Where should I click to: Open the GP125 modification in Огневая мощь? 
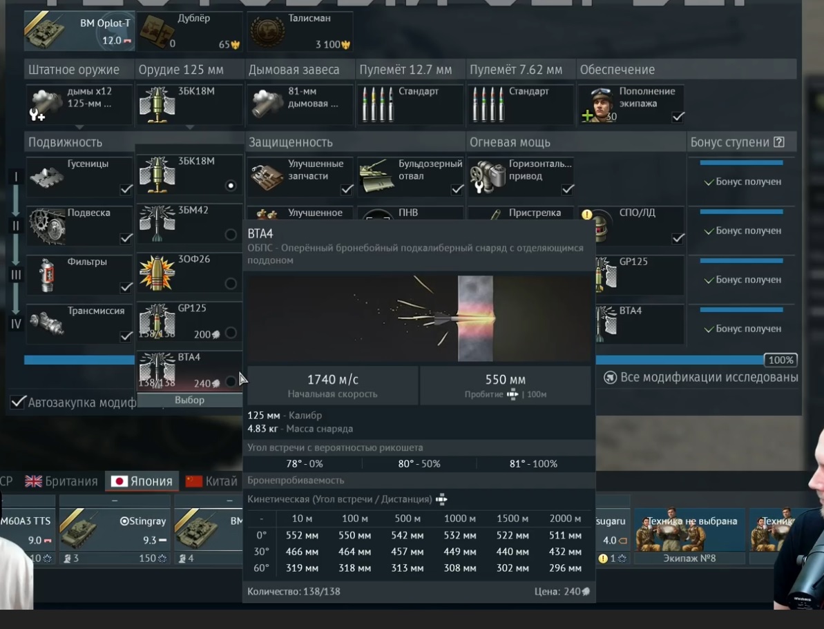point(640,275)
